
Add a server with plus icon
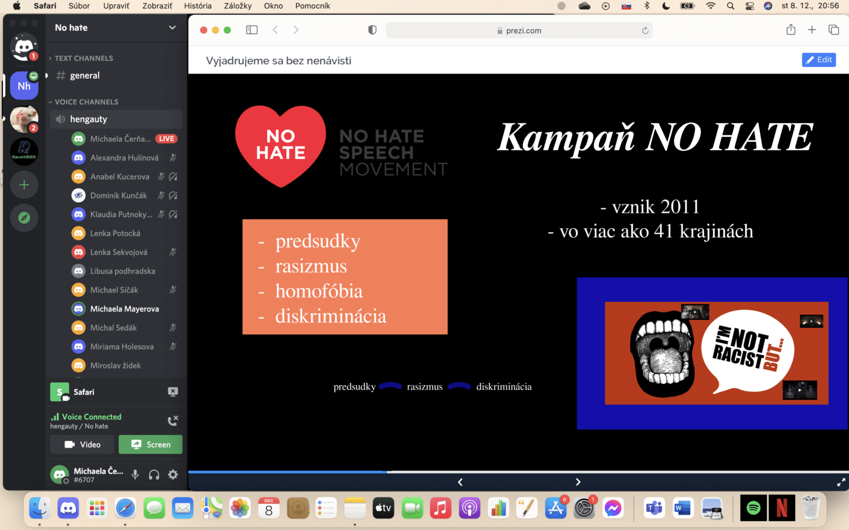coord(24,185)
